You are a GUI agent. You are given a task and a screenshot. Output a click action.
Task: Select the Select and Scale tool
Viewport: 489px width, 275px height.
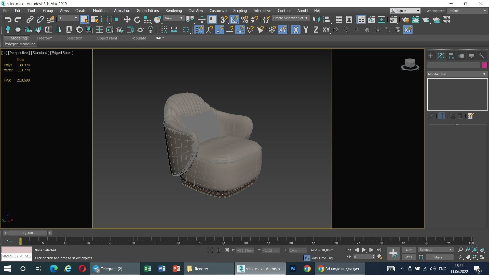click(147, 20)
